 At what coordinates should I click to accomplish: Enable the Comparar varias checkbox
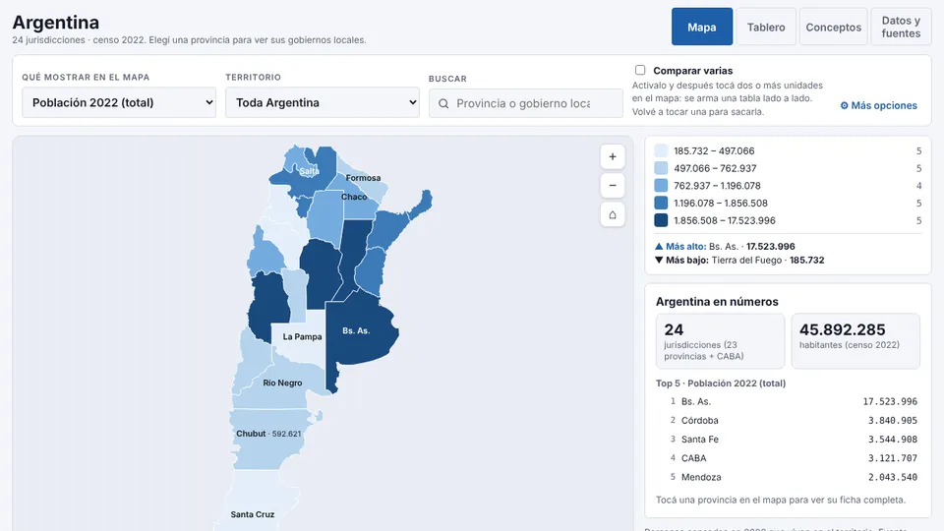tap(640, 70)
